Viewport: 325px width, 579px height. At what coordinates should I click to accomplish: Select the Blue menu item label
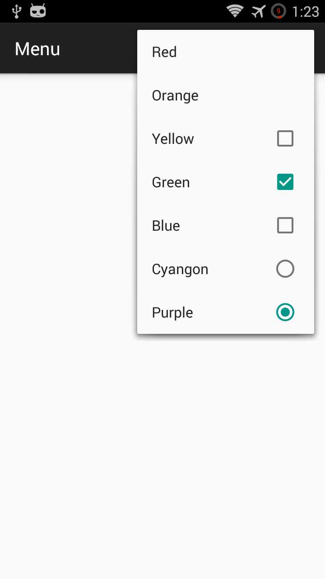click(166, 226)
